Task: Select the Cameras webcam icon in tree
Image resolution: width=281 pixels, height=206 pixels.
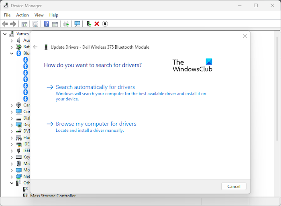Action: 18,105
